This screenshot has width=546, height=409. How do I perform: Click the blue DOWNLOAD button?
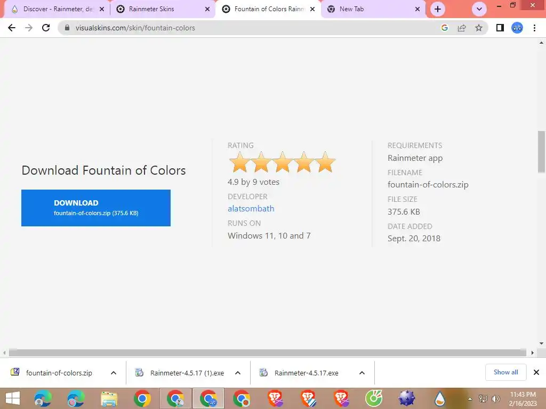(96, 208)
